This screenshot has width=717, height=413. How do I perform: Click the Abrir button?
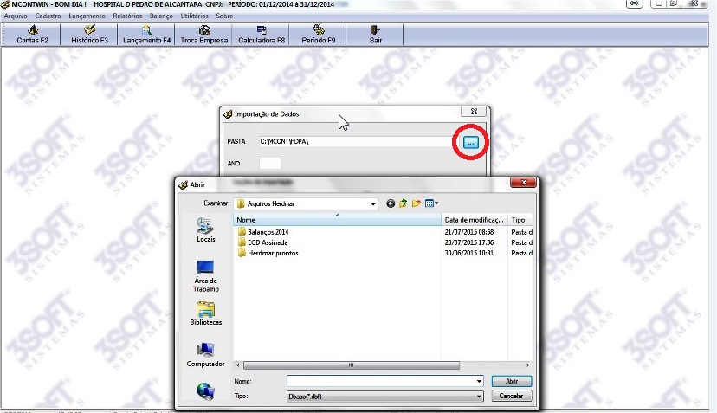(511, 382)
